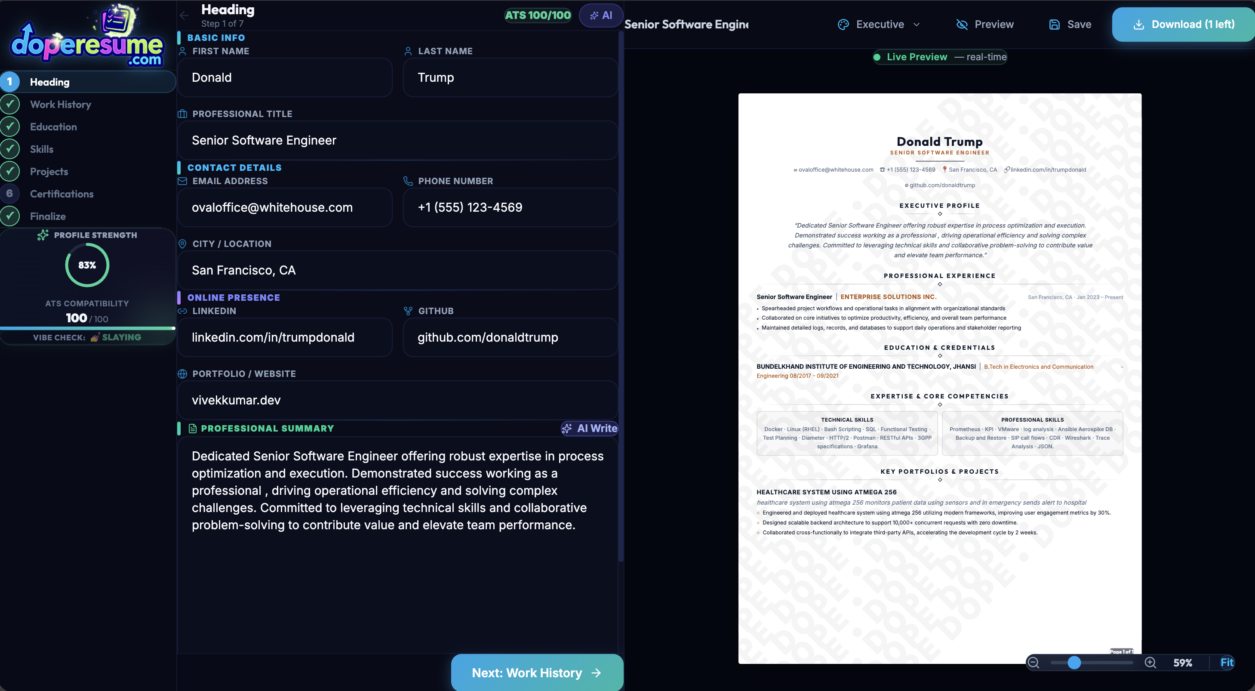Zoom in the resume preview
Viewport: 1255px width, 691px height.
coord(1150,663)
